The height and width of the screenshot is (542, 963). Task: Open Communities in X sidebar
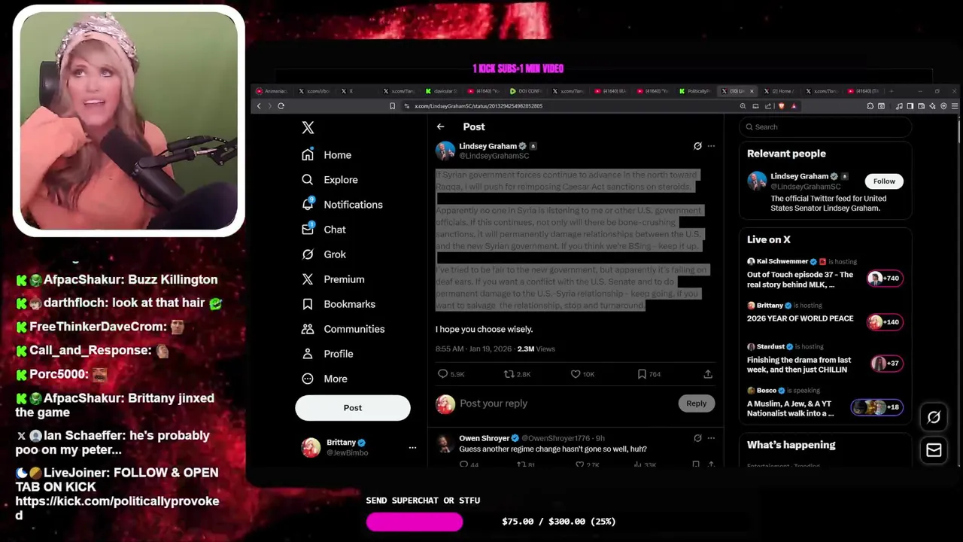click(x=342, y=329)
